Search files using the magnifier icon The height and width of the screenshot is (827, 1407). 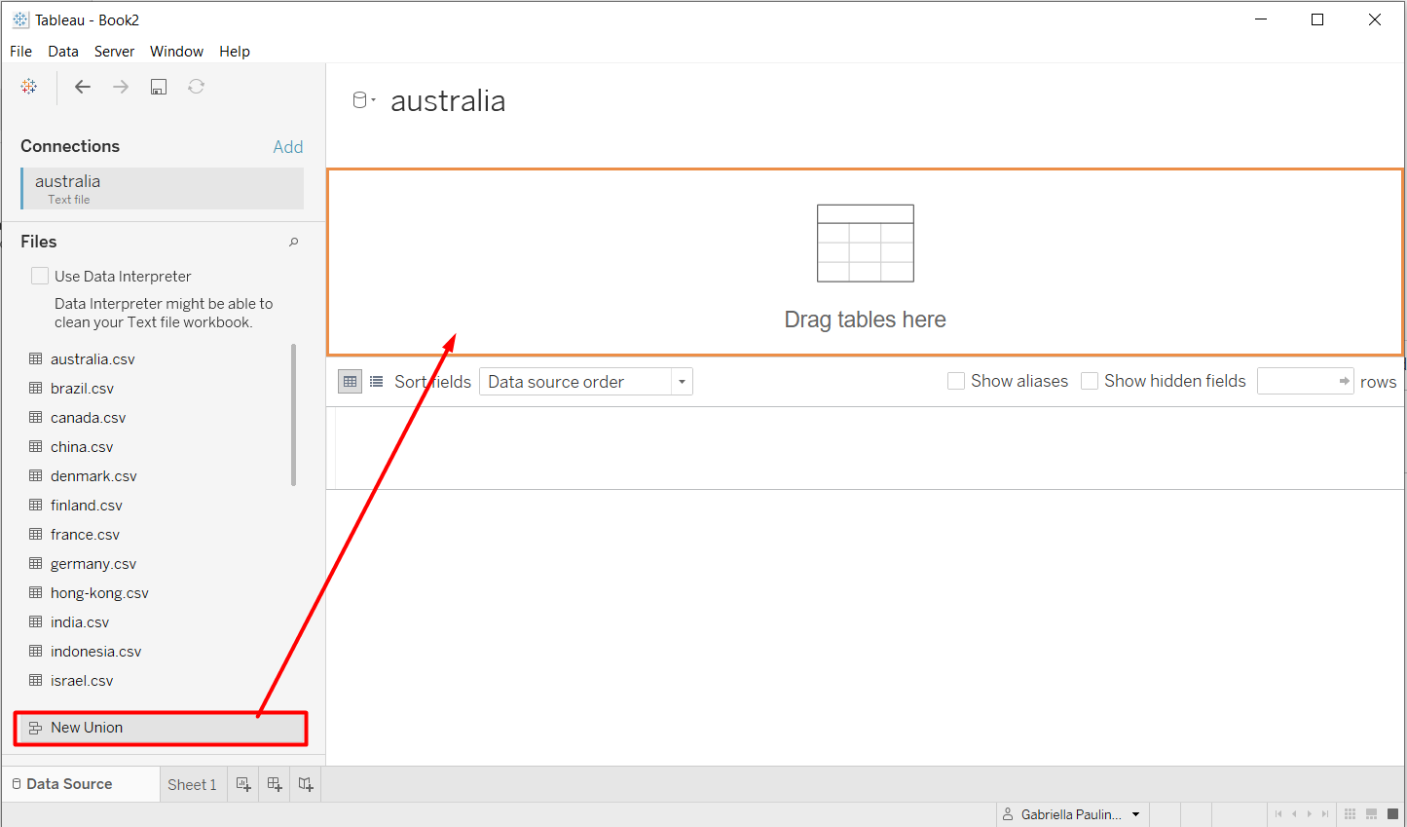(293, 242)
